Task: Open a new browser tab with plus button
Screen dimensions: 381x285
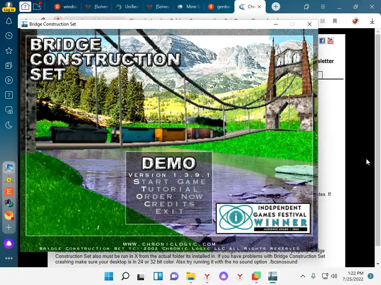Action: tap(276, 7)
